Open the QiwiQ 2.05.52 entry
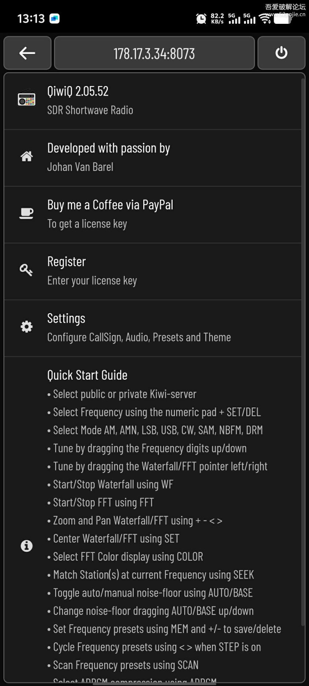309x686 pixels. coord(78,91)
